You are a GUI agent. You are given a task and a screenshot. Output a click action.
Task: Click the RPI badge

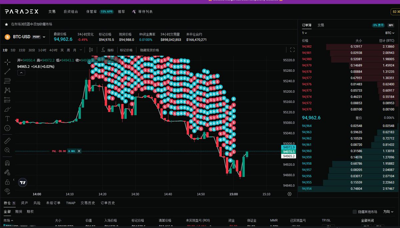391,25
